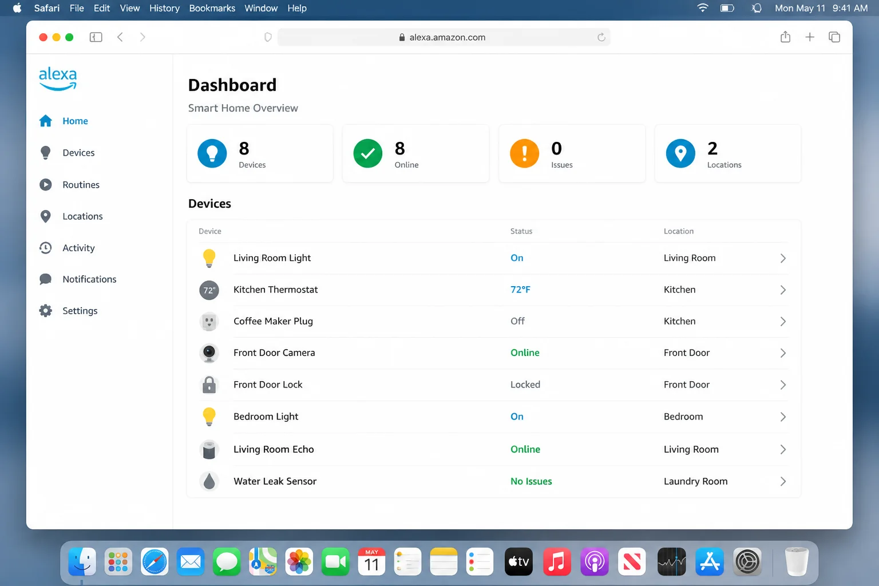
Task: Open the Safari Share button
Action: tap(785, 37)
